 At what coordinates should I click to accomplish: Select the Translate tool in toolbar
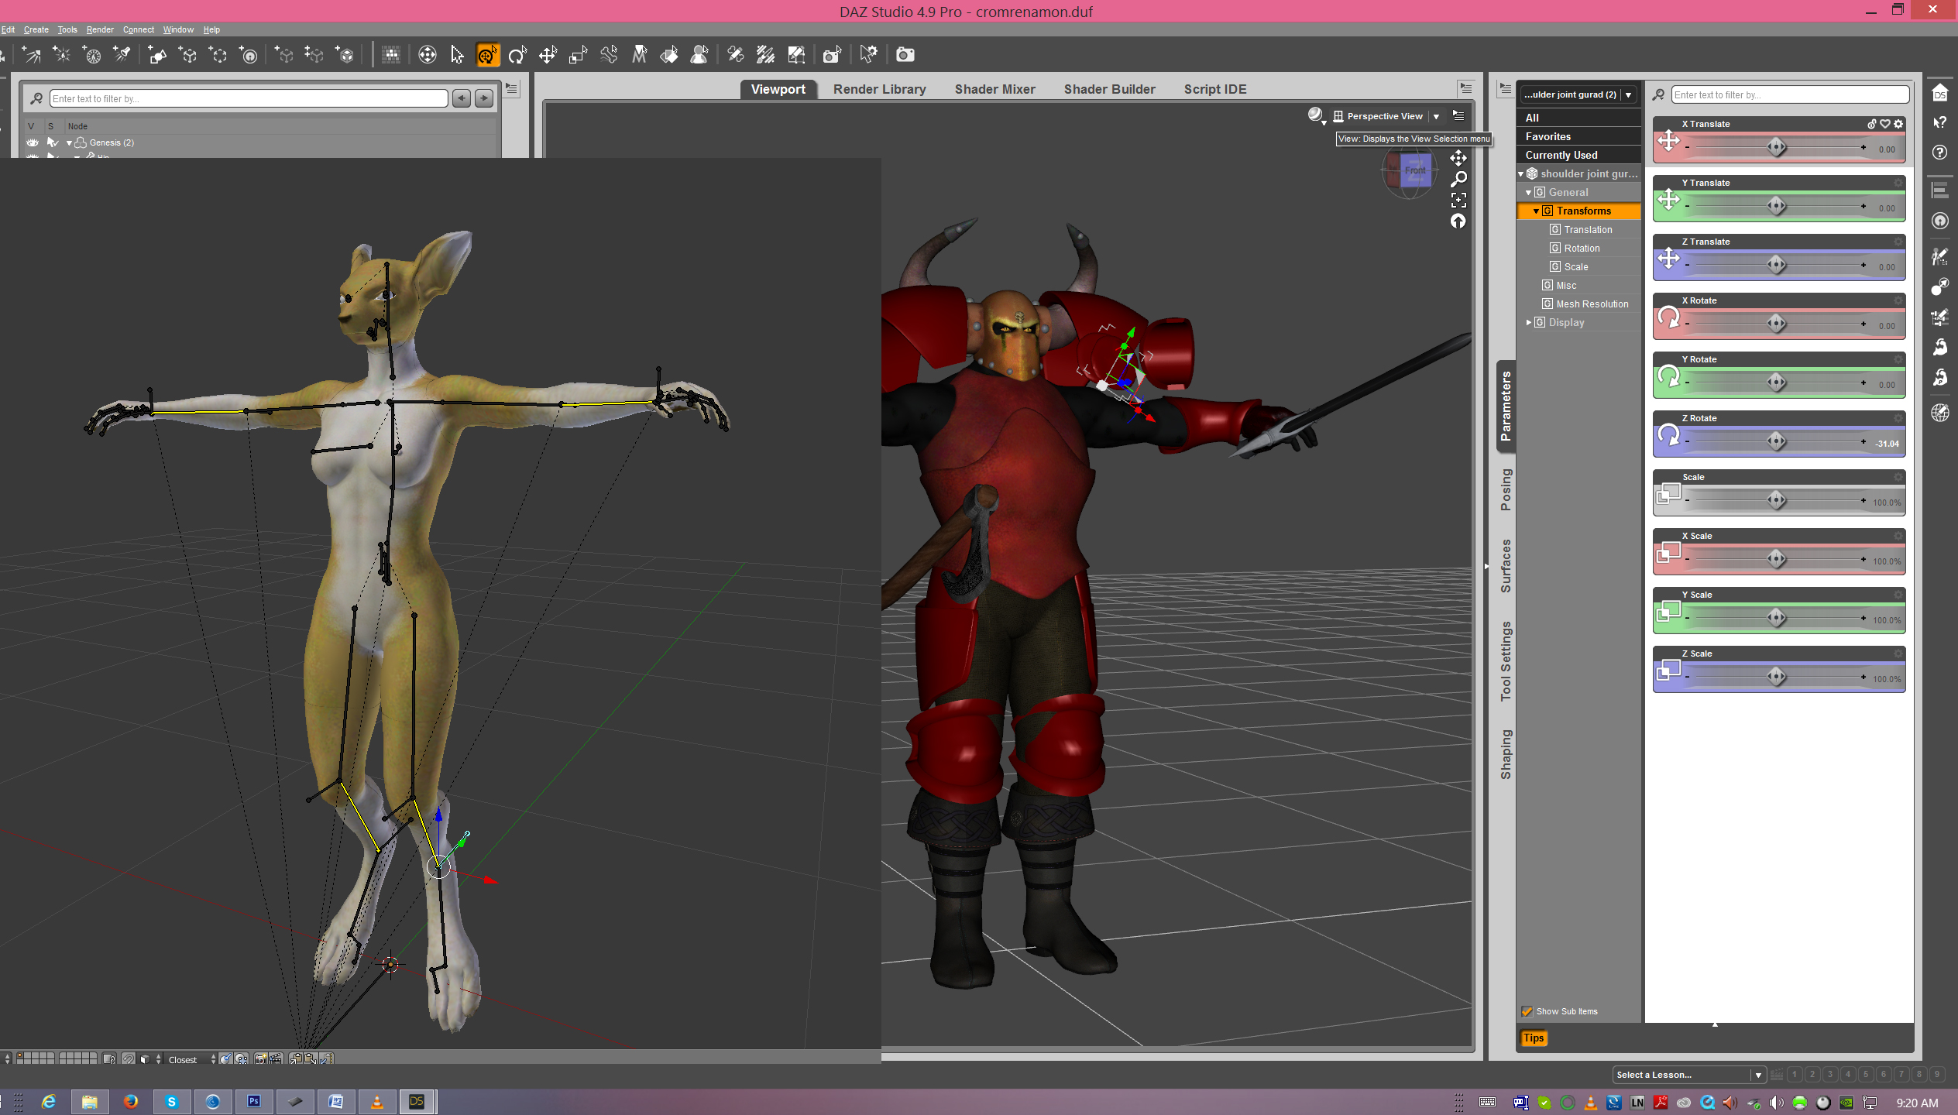point(548,55)
